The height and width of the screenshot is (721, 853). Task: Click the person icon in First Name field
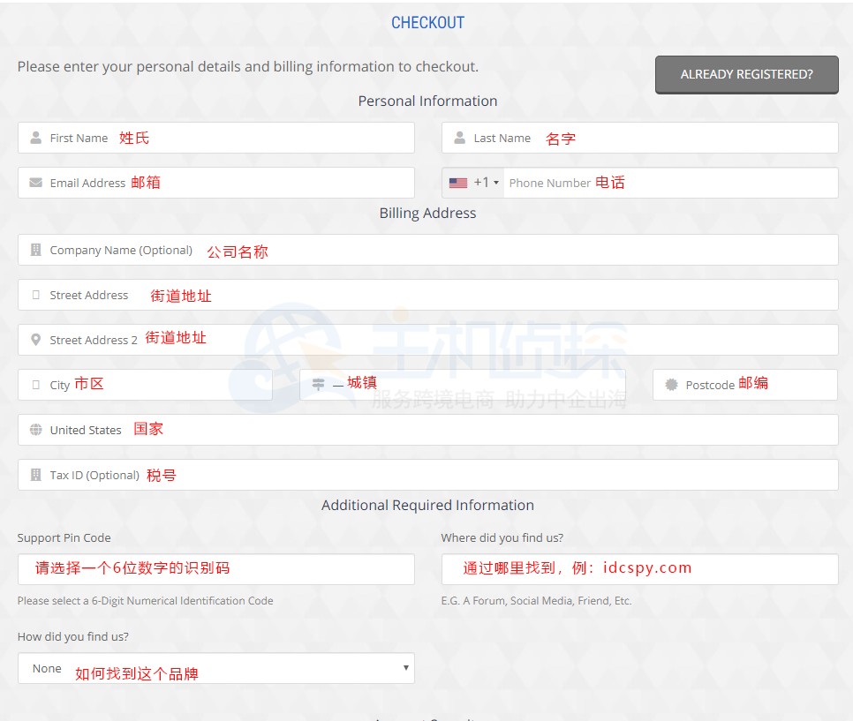pyautogui.click(x=36, y=138)
